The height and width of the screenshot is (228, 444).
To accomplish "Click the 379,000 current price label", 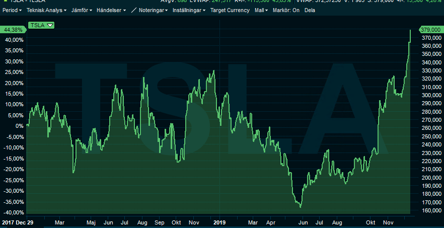I will point(430,30).
